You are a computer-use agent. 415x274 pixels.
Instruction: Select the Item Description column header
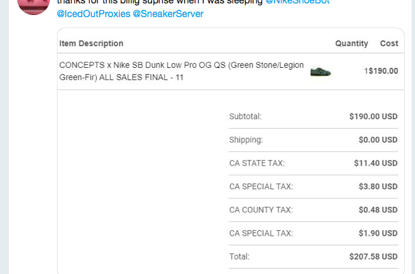point(91,43)
